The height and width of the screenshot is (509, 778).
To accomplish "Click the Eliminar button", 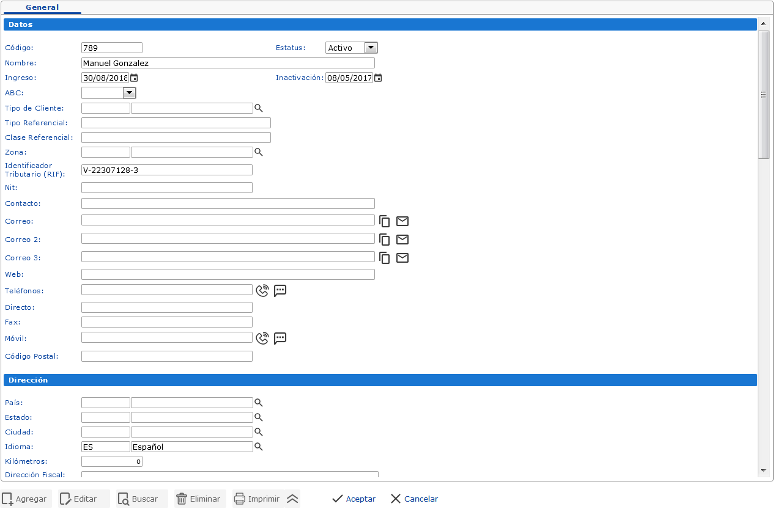I will coord(200,499).
